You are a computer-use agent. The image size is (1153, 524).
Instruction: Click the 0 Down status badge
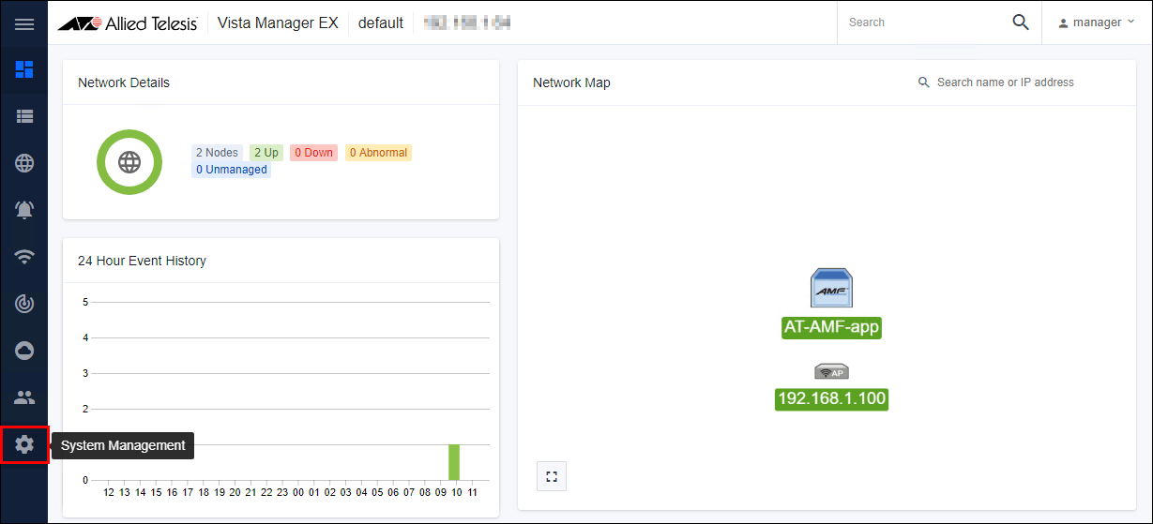[x=313, y=153]
